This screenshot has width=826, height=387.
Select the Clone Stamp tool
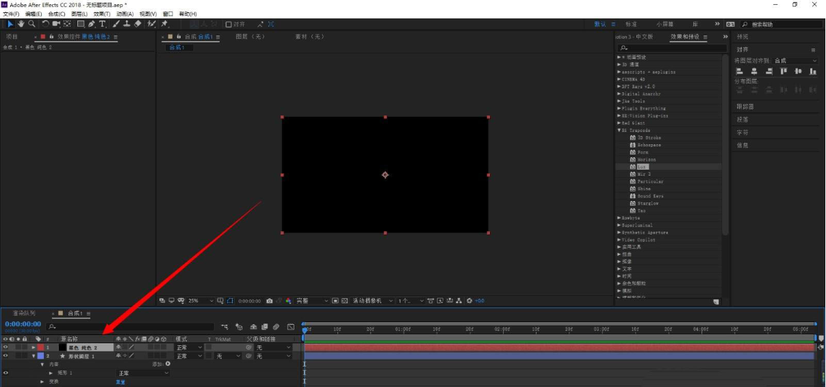tap(127, 24)
